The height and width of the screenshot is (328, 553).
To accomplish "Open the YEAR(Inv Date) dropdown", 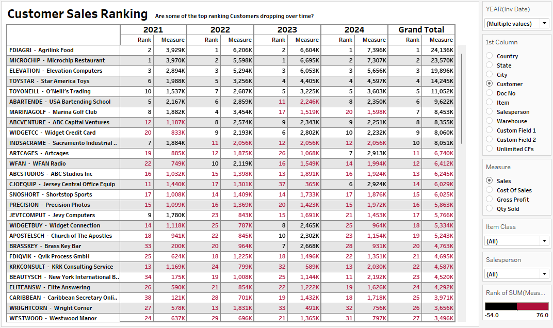I will pyautogui.click(x=517, y=23).
